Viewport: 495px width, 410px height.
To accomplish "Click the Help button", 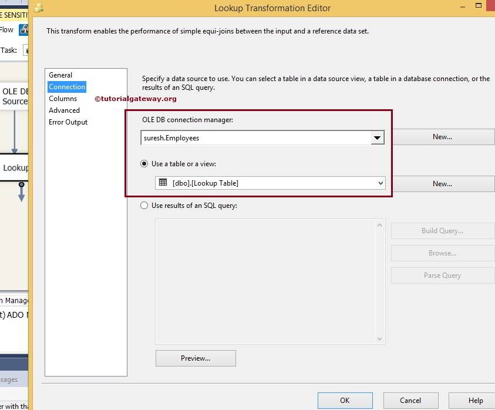I will pyautogui.click(x=476, y=400).
